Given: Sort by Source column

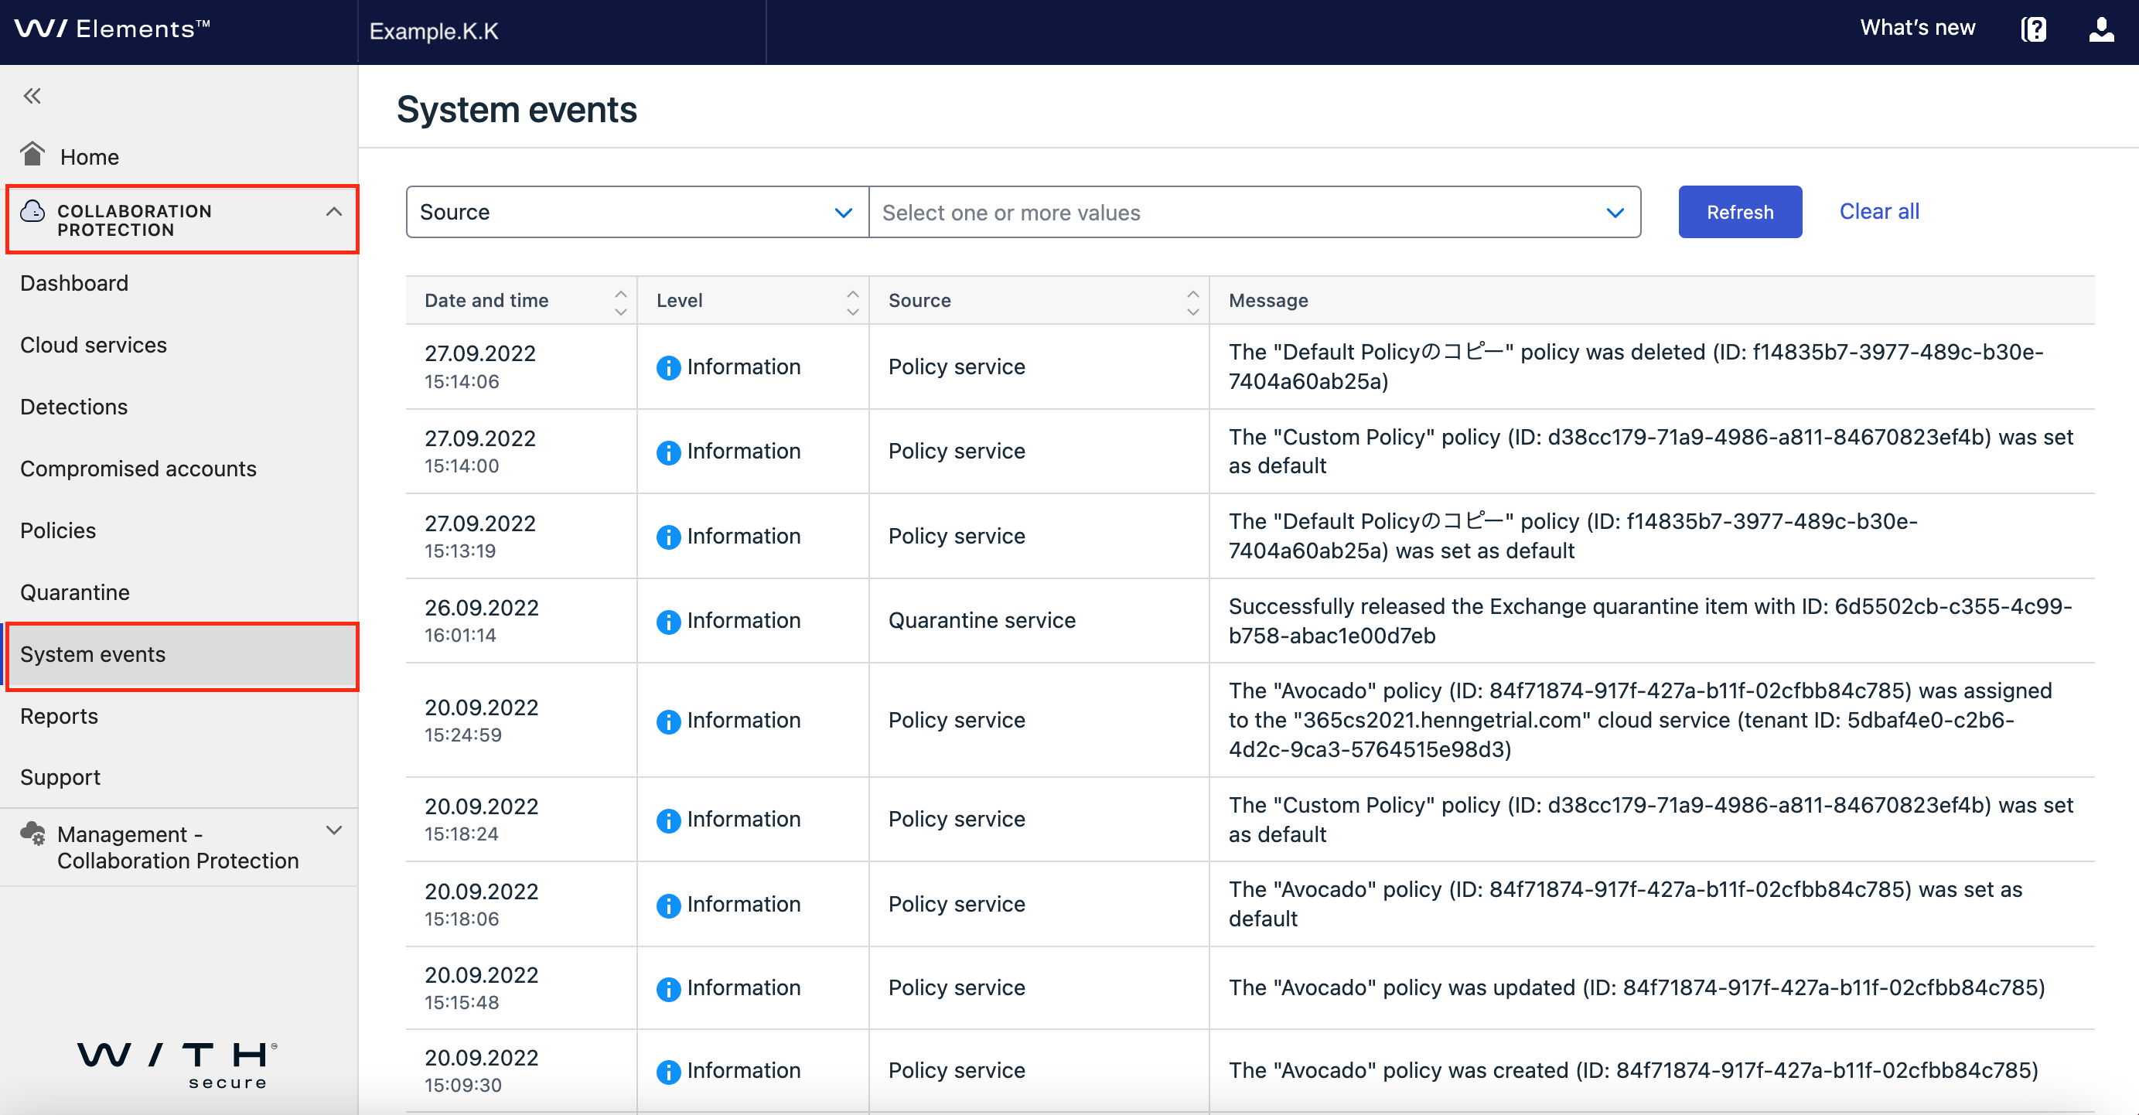Looking at the screenshot, I should [x=1192, y=302].
